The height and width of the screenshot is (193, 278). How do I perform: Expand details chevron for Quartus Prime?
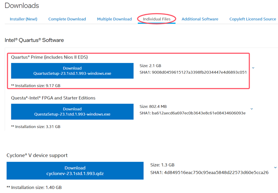point(253,68)
